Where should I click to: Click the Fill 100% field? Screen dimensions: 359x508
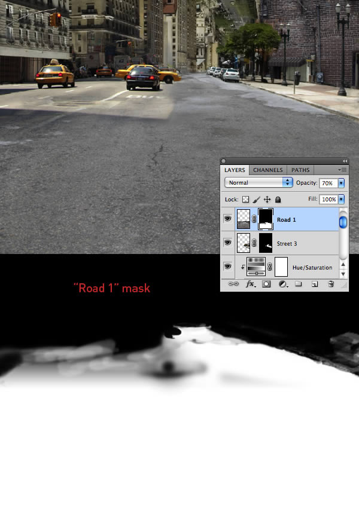click(328, 199)
